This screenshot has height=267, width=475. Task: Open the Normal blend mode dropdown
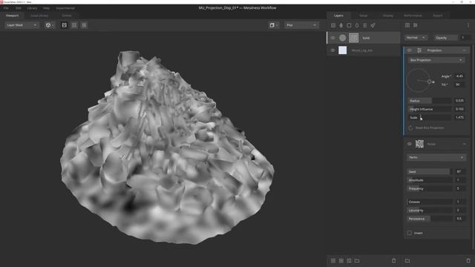point(416,38)
